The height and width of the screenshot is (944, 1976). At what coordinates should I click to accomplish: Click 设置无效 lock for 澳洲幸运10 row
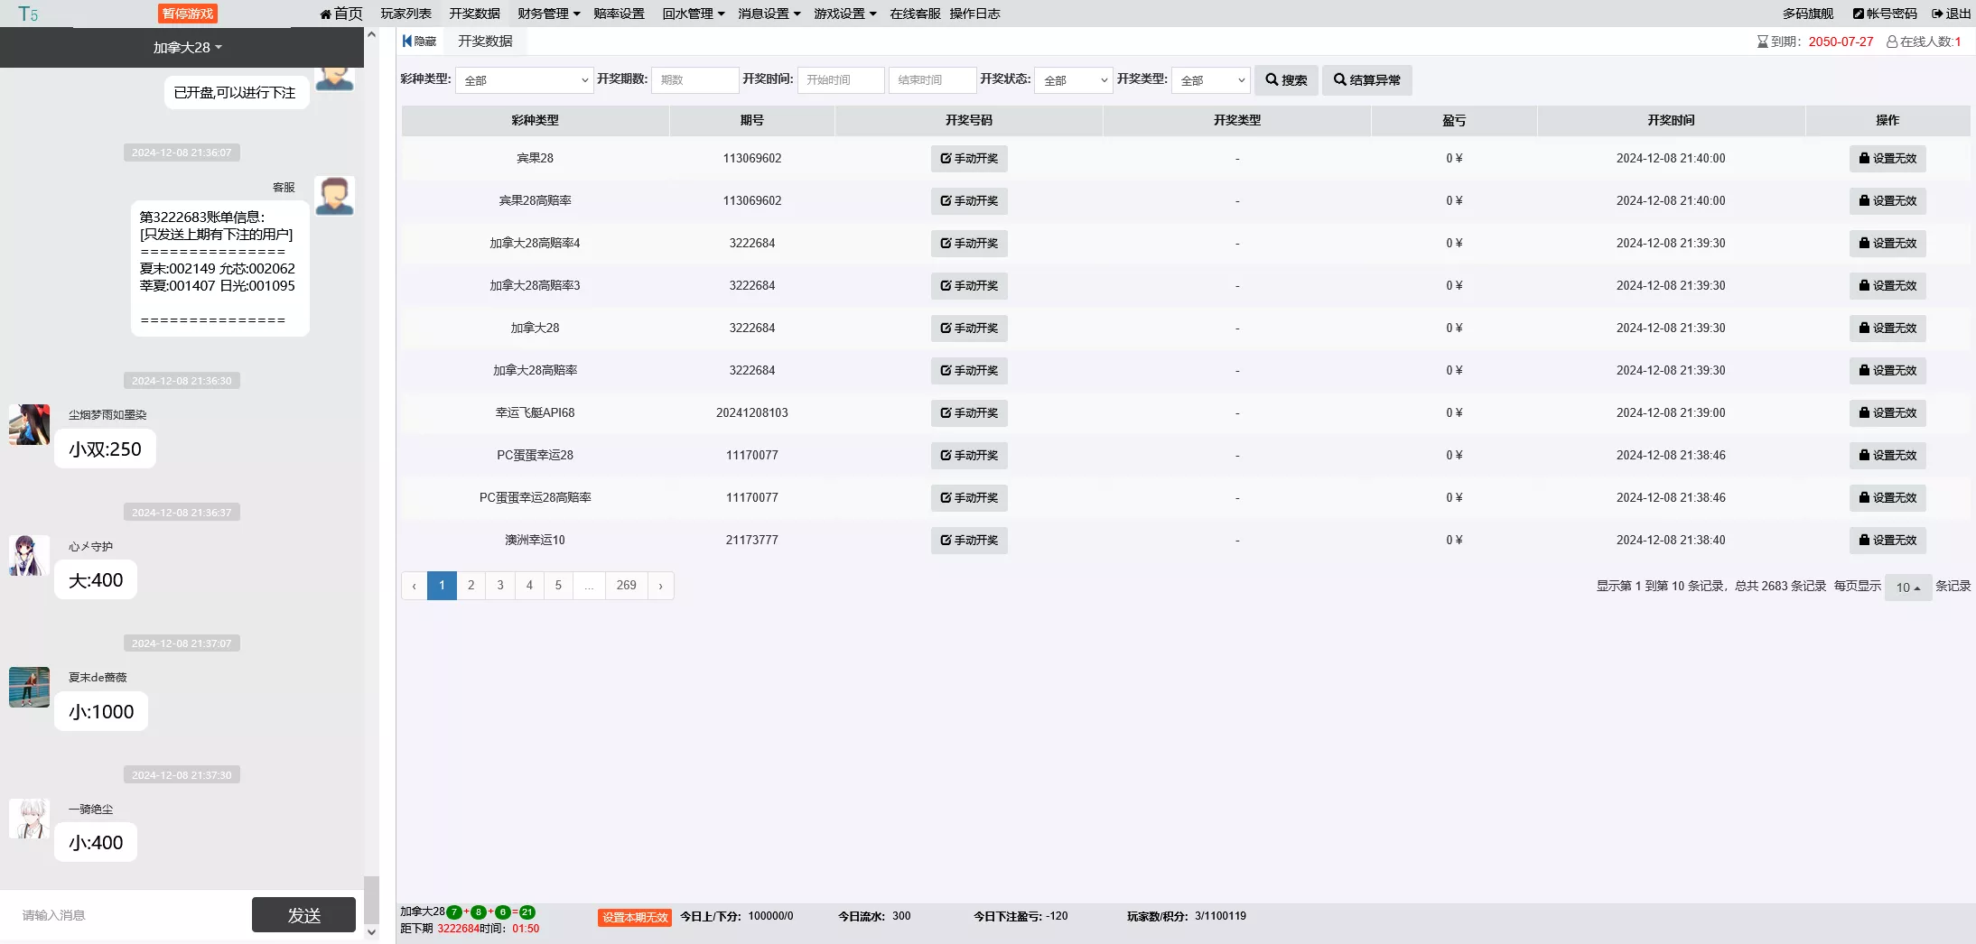[1887, 541]
